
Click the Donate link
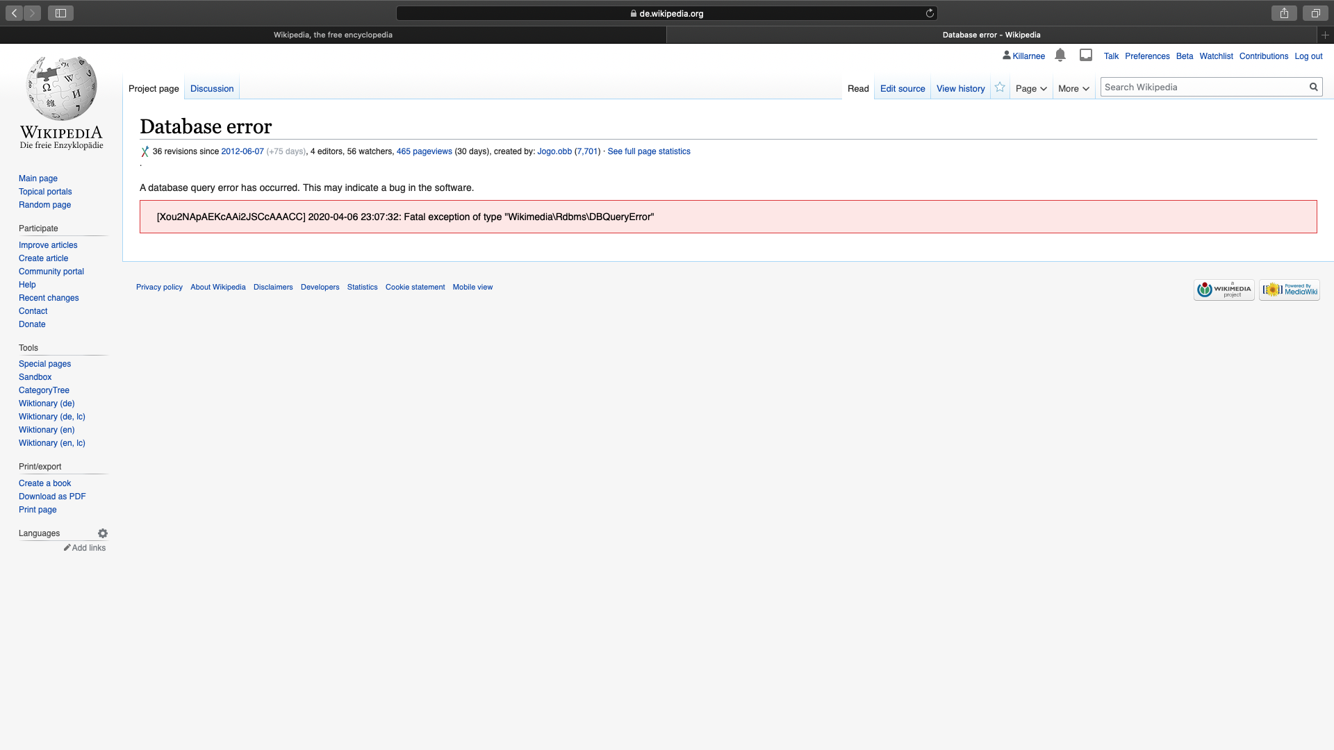tap(32, 324)
